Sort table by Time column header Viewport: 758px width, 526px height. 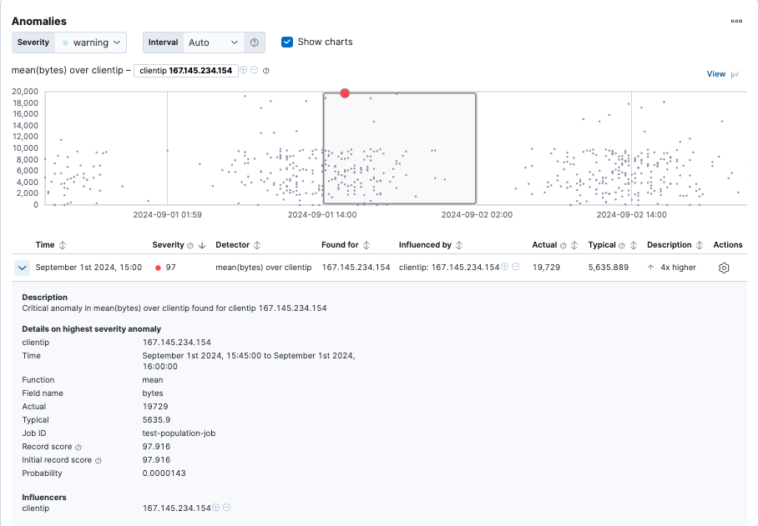click(x=45, y=245)
